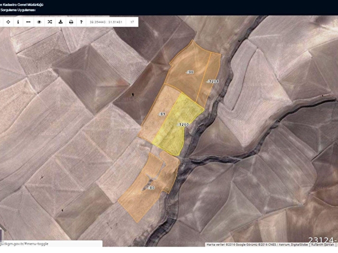
Task: Open the Kullanım Şartları terms link
Action: click(323, 245)
